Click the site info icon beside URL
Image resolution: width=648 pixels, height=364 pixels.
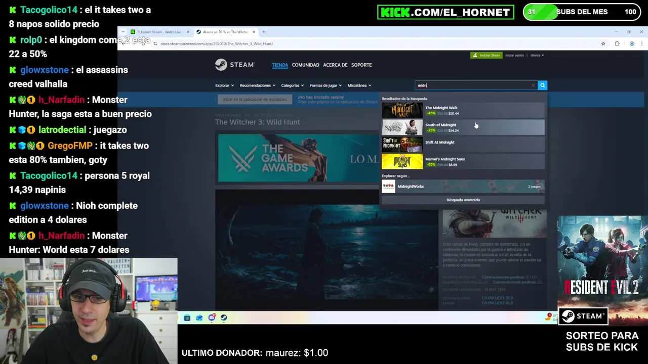click(x=155, y=43)
